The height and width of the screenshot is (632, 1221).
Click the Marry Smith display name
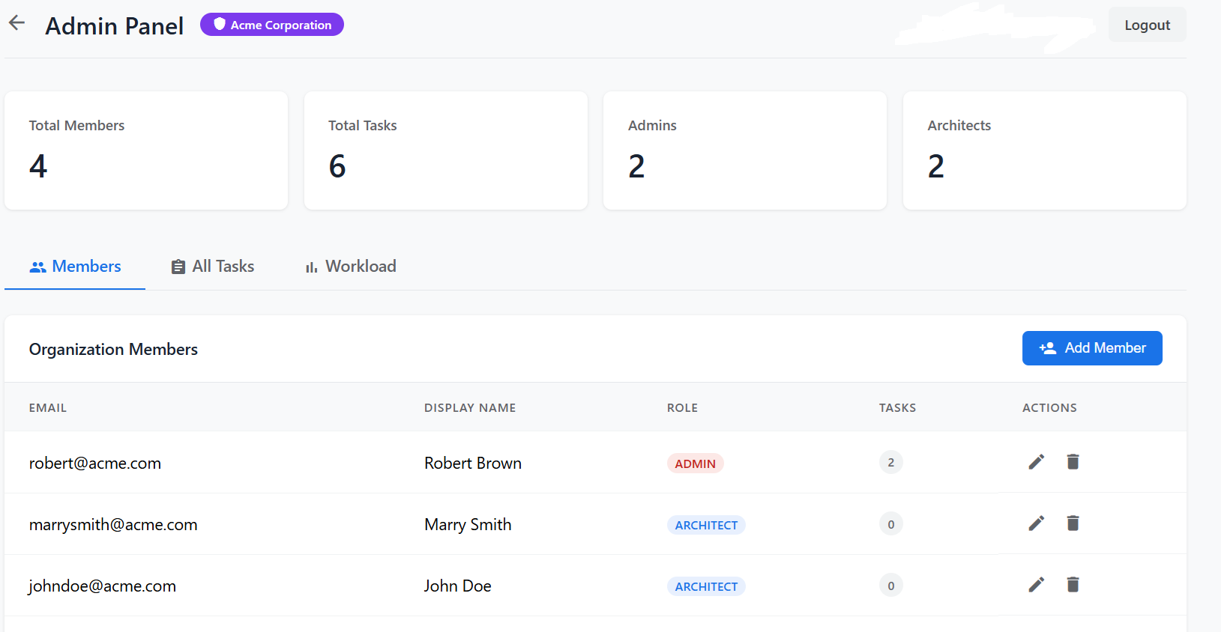coord(468,525)
